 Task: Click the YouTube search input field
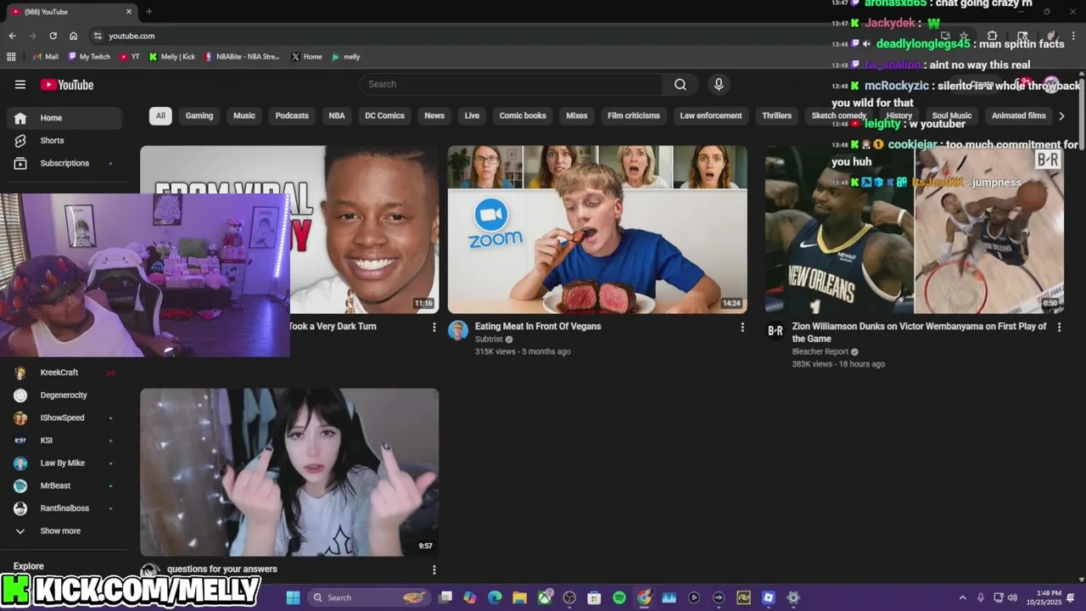pos(511,84)
